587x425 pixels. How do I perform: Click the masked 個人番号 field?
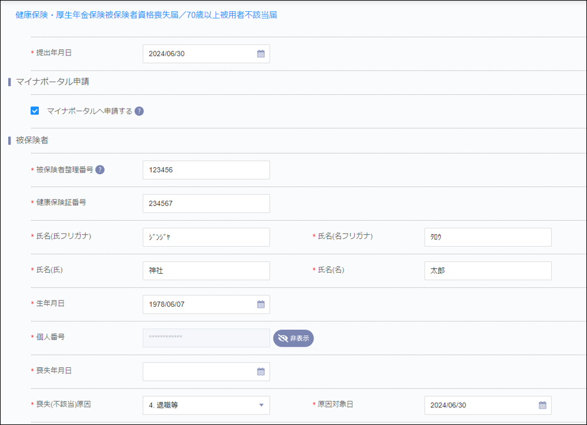click(x=206, y=338)
